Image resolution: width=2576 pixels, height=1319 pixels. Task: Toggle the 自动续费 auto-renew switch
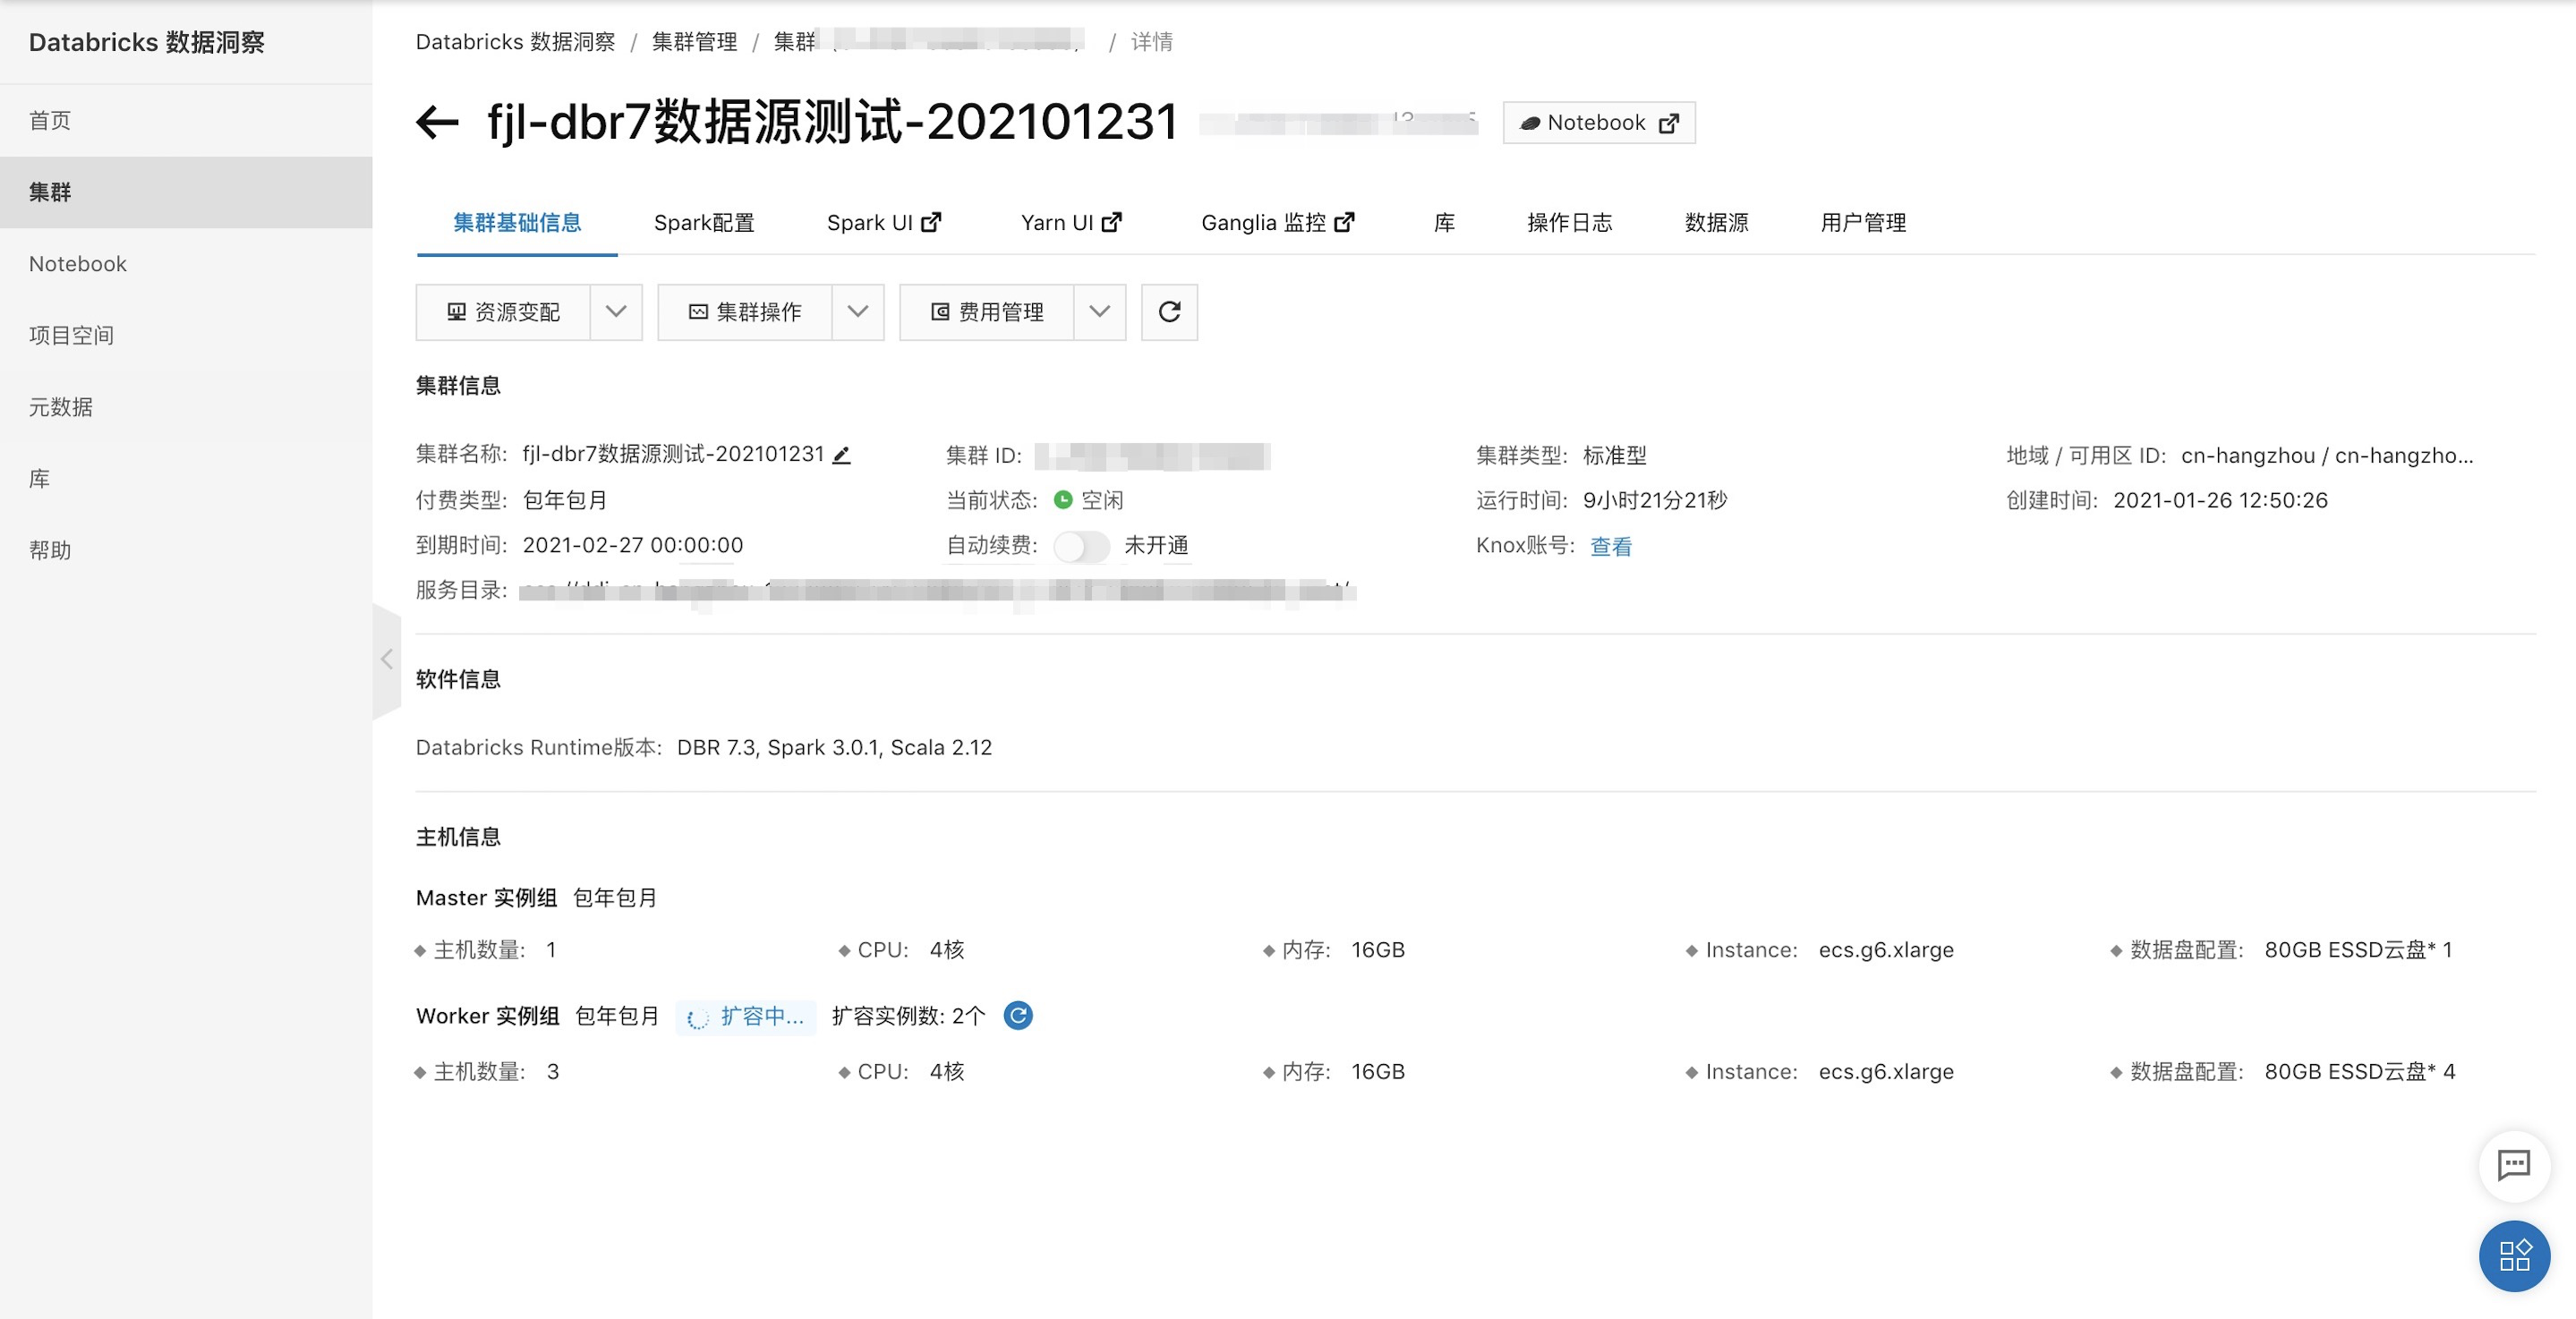[x=1081, y=546]
